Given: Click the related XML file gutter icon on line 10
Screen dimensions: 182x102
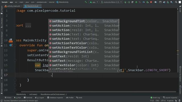Looking at the screenshot, I should click(11, 40).
